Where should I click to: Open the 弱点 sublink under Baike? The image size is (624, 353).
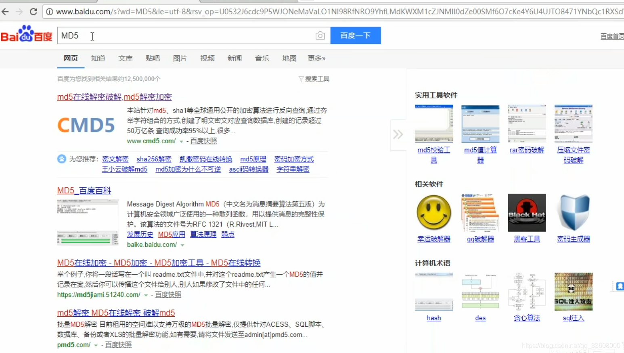coord(228,234)
